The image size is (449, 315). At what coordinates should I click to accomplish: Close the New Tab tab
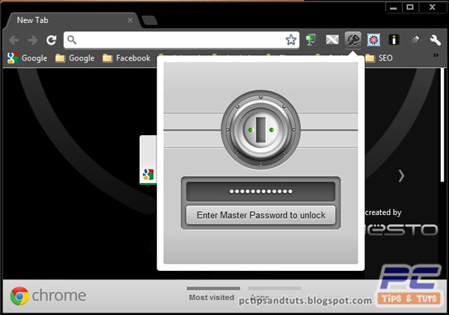130,20
